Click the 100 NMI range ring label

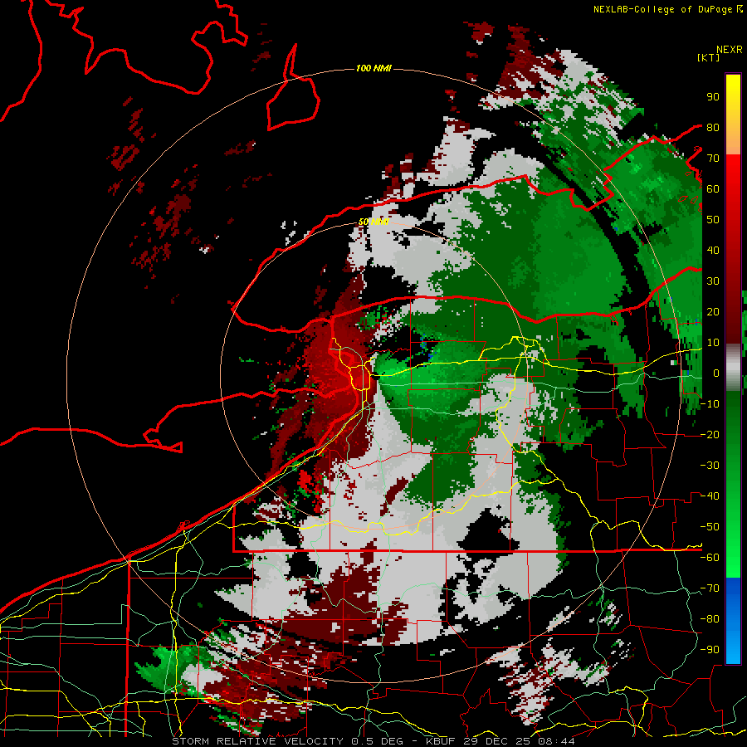click(x=373, y=69)
